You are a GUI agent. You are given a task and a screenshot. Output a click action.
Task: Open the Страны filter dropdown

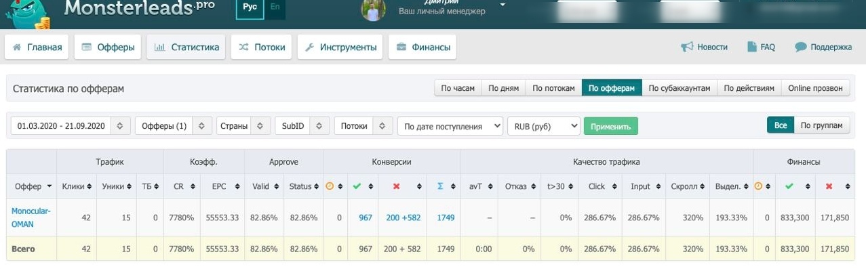(x=243, y=126)
